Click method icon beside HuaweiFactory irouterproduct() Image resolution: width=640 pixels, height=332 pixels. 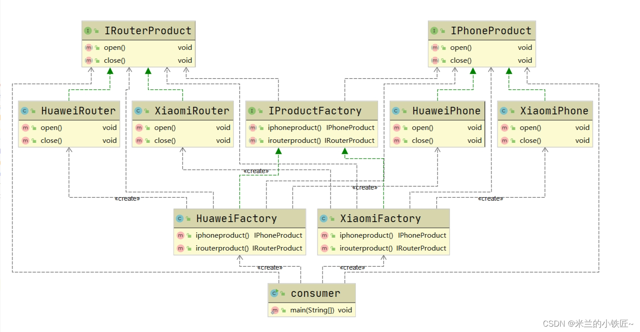tap(181, 248)
